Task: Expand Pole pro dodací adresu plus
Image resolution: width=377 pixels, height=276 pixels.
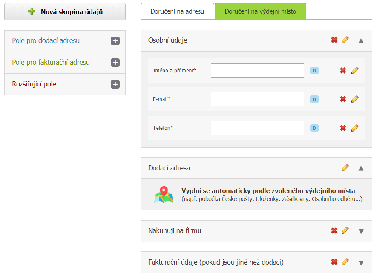Action: [115, 41]
